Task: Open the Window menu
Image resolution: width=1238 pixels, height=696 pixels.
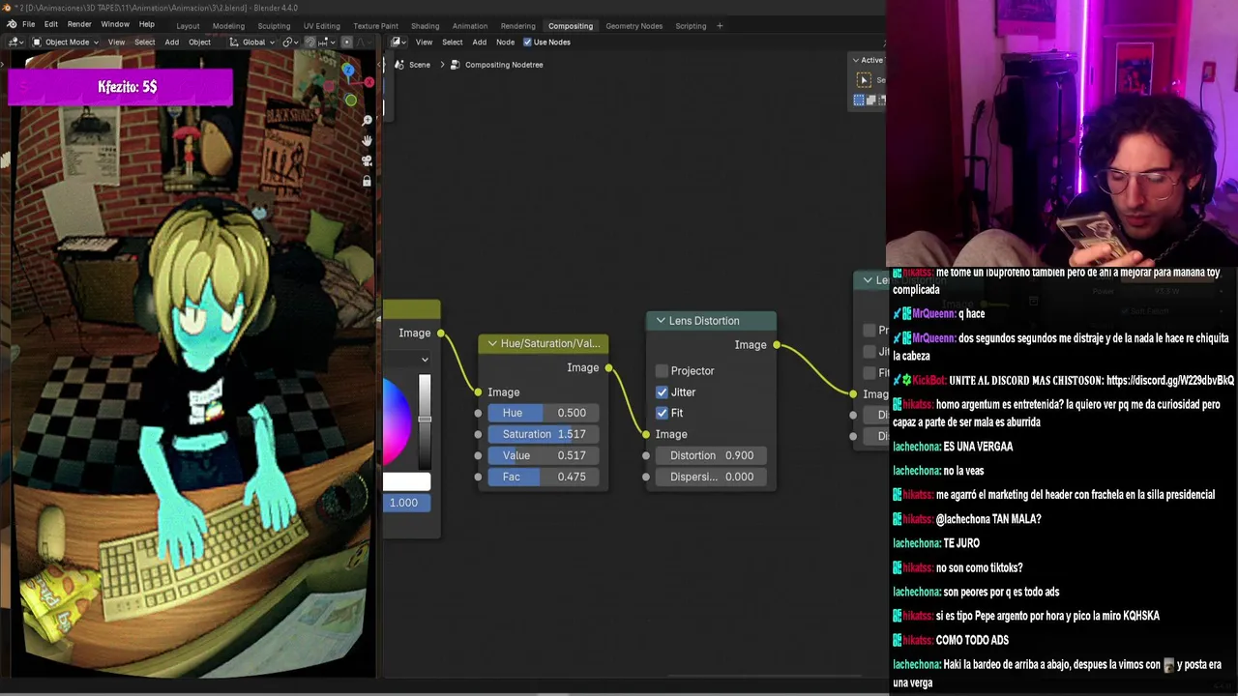Action: pos(115,24)
